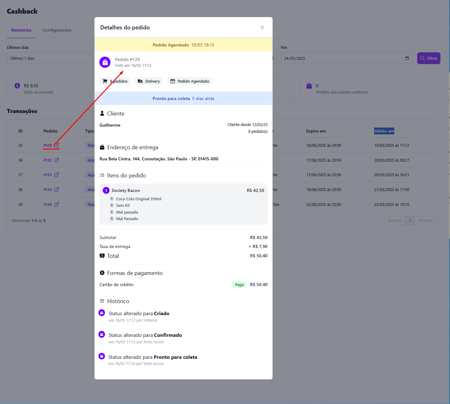Switch to the Configurações tab
The height and width of the screenshot is (404, 450).
click(57, 30)
